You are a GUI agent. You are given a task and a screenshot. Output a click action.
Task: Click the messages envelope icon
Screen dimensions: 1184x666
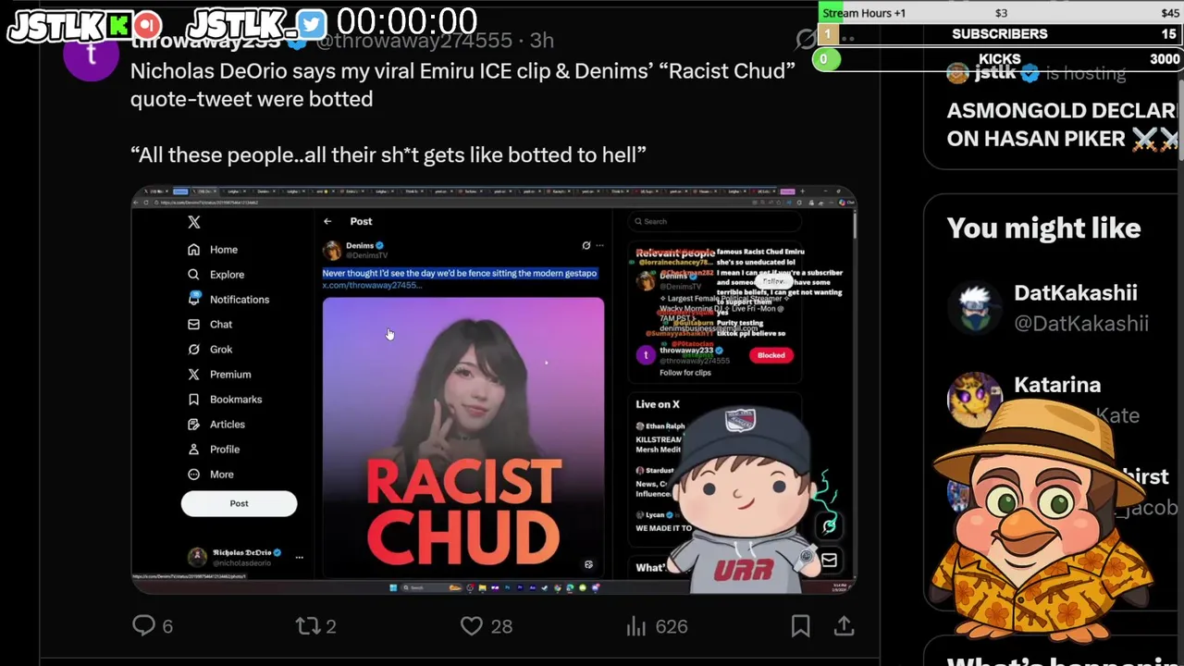[x=829, y=560]
